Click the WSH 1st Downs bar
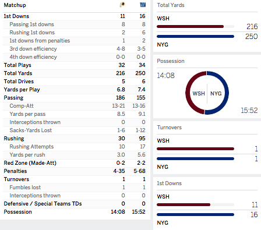Image resolution: width=261 pixels, height=230 pixels. (x=184, y=205)
